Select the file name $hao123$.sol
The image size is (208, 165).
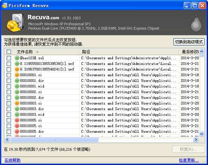pos(32,58)
